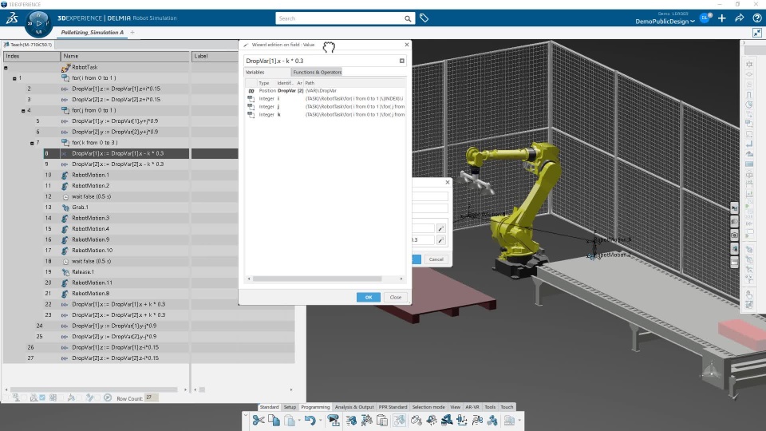
Task: Click the expand view icon at top right
Action: pos(756,33)
